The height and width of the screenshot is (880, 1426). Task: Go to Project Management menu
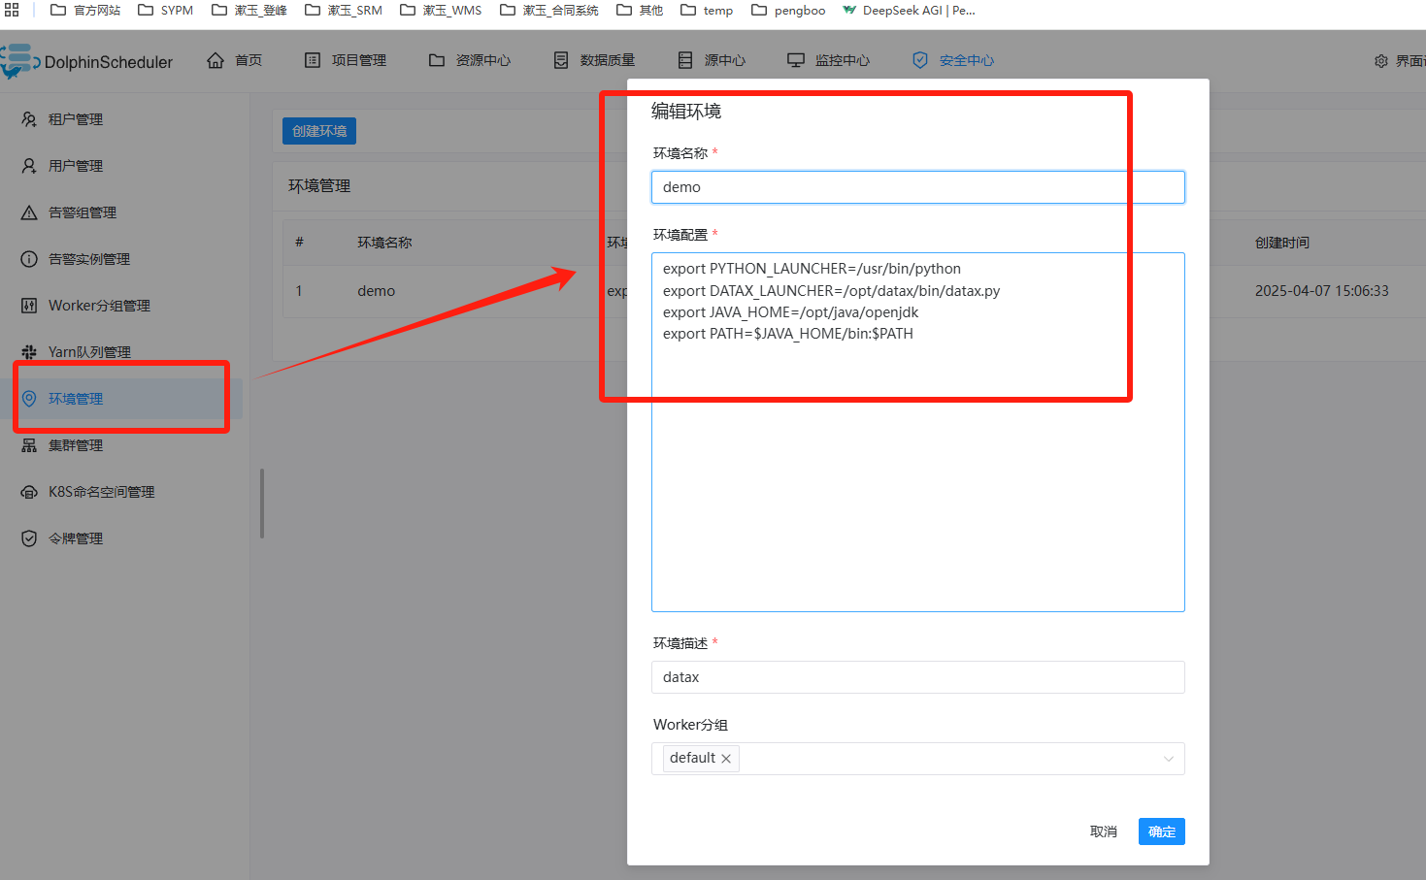click(x=346, y=60)
